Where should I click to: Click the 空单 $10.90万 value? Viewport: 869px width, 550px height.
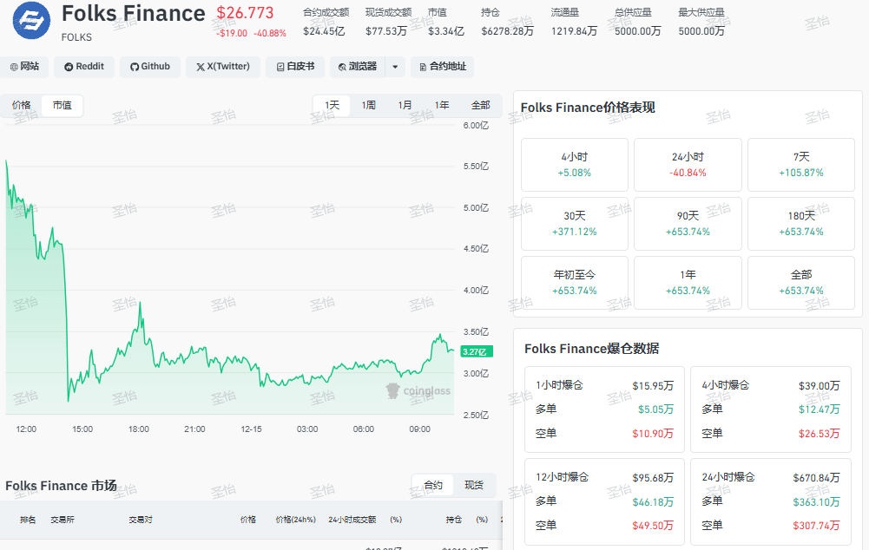tap(653, 434)
